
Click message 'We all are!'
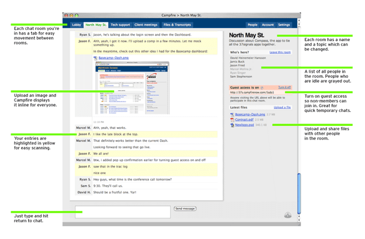(x=101, y=153)
